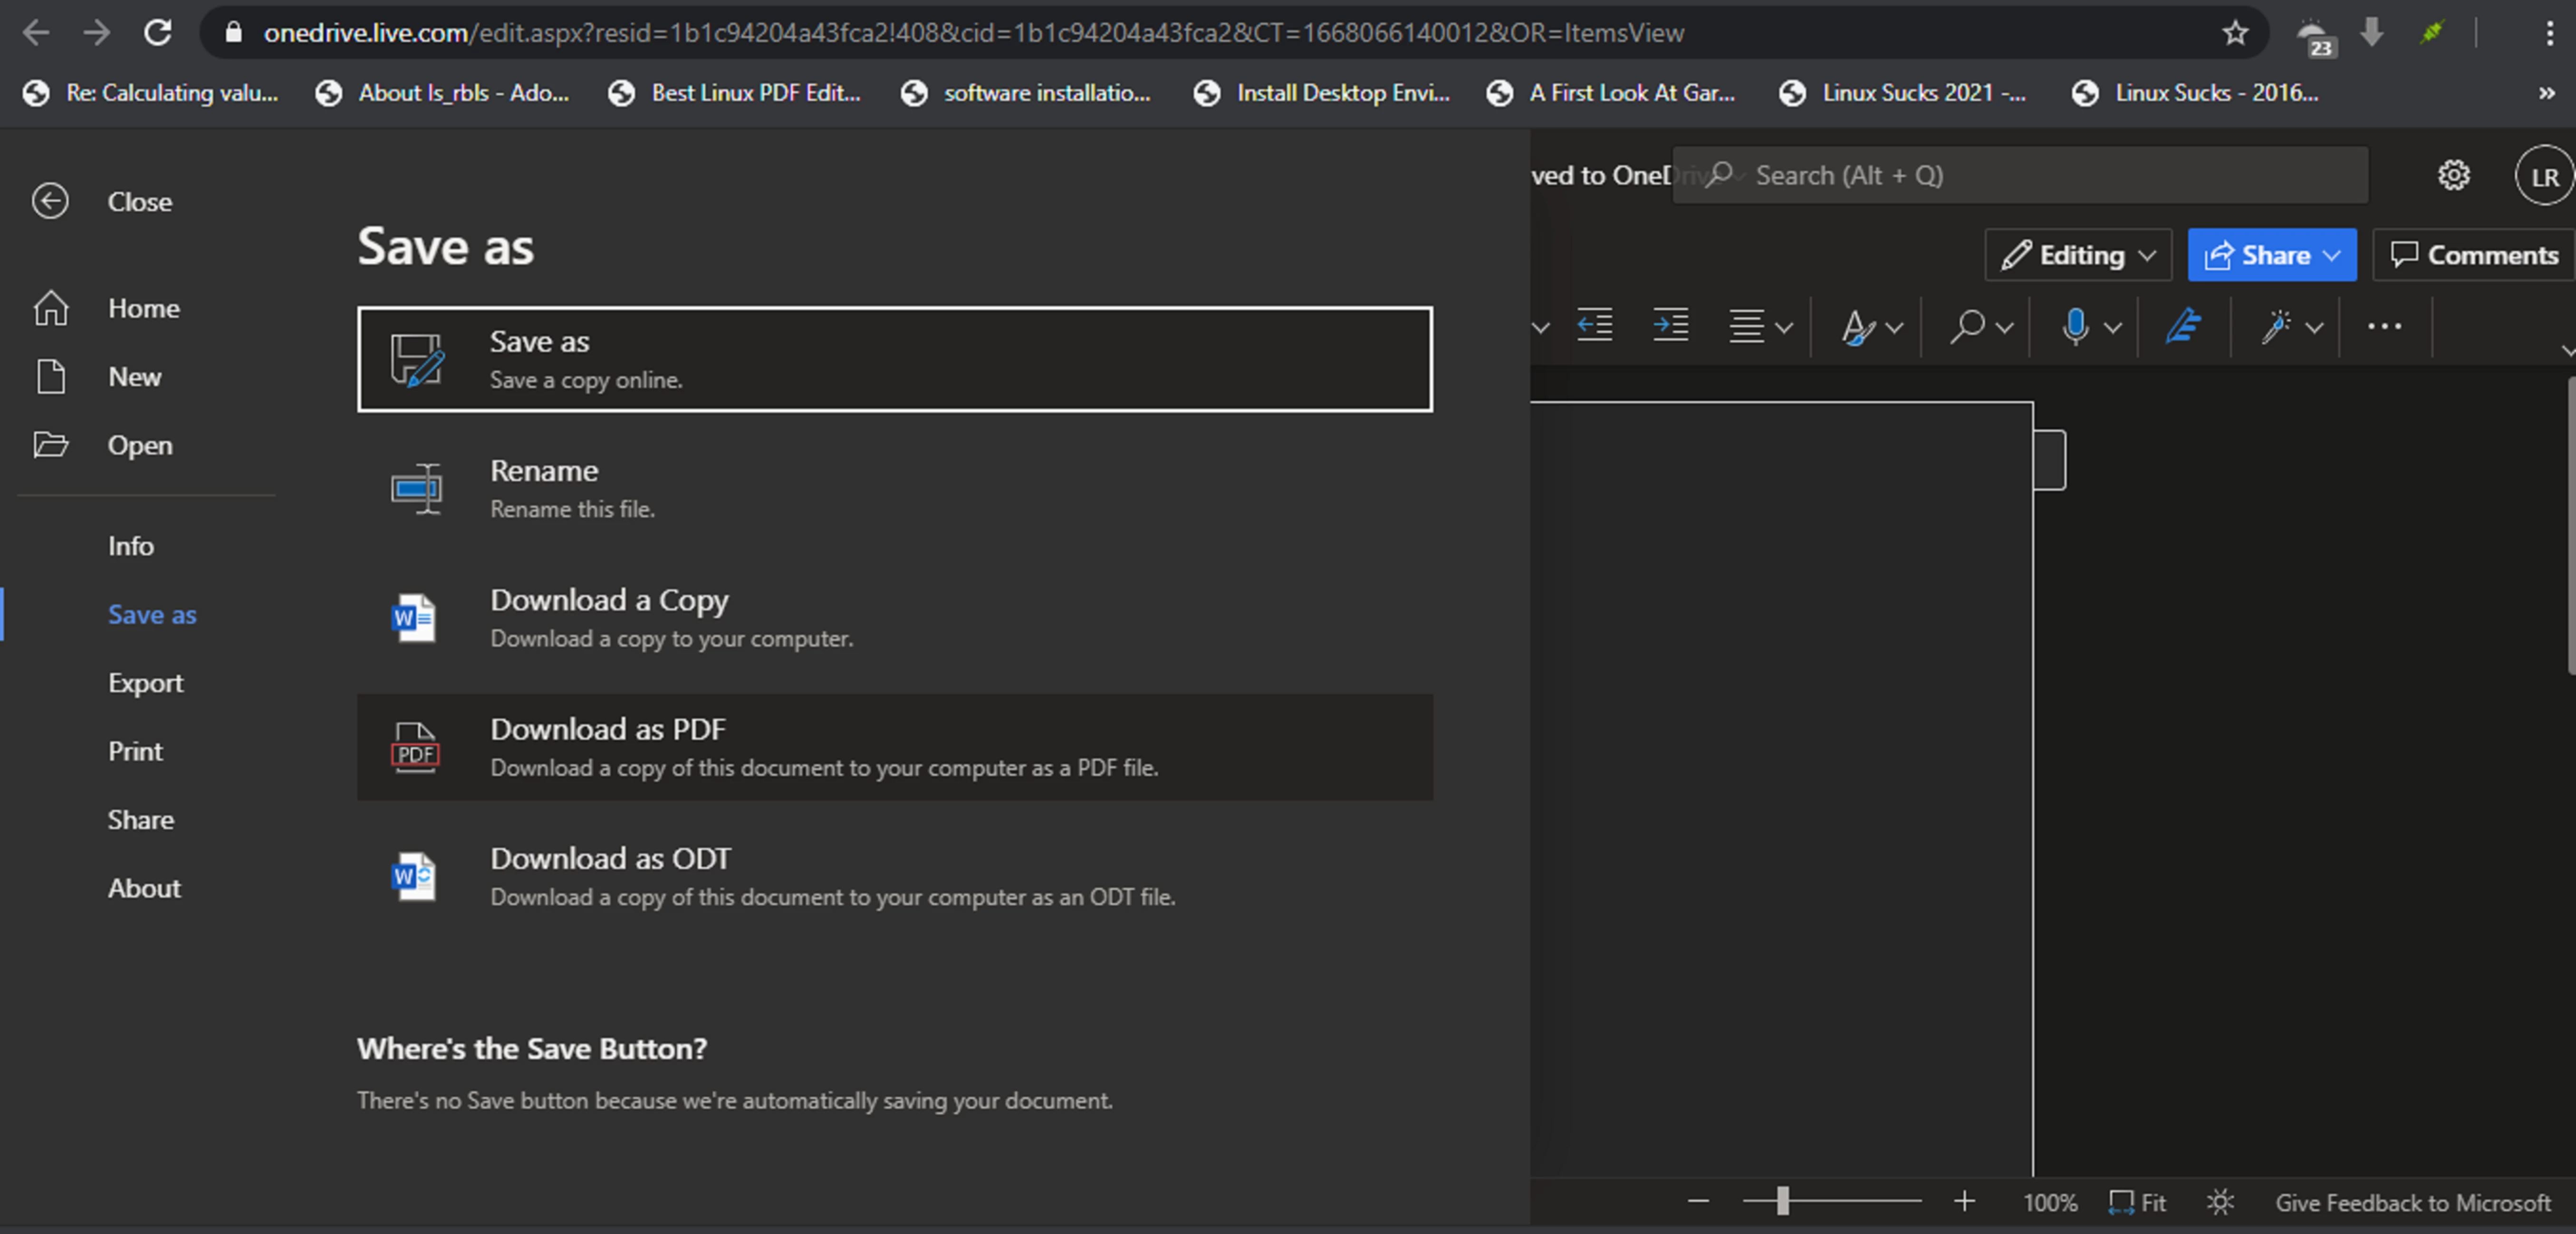Toggle the dark mode brightness icon

(x=2219, y=1202)
